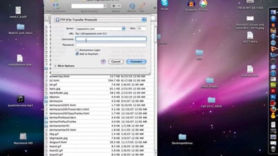The image size is (278, 156).
Task: Select the b4.gif file row
Action: (x=99, y=84)
